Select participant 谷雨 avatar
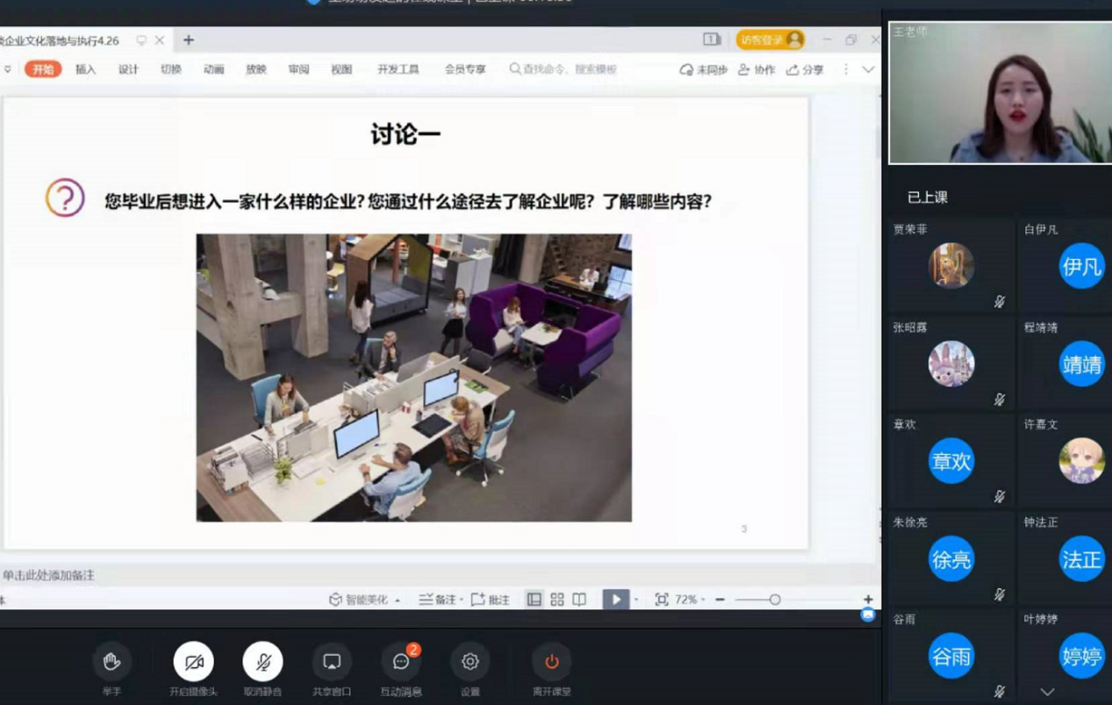 (x=951, y=656)
